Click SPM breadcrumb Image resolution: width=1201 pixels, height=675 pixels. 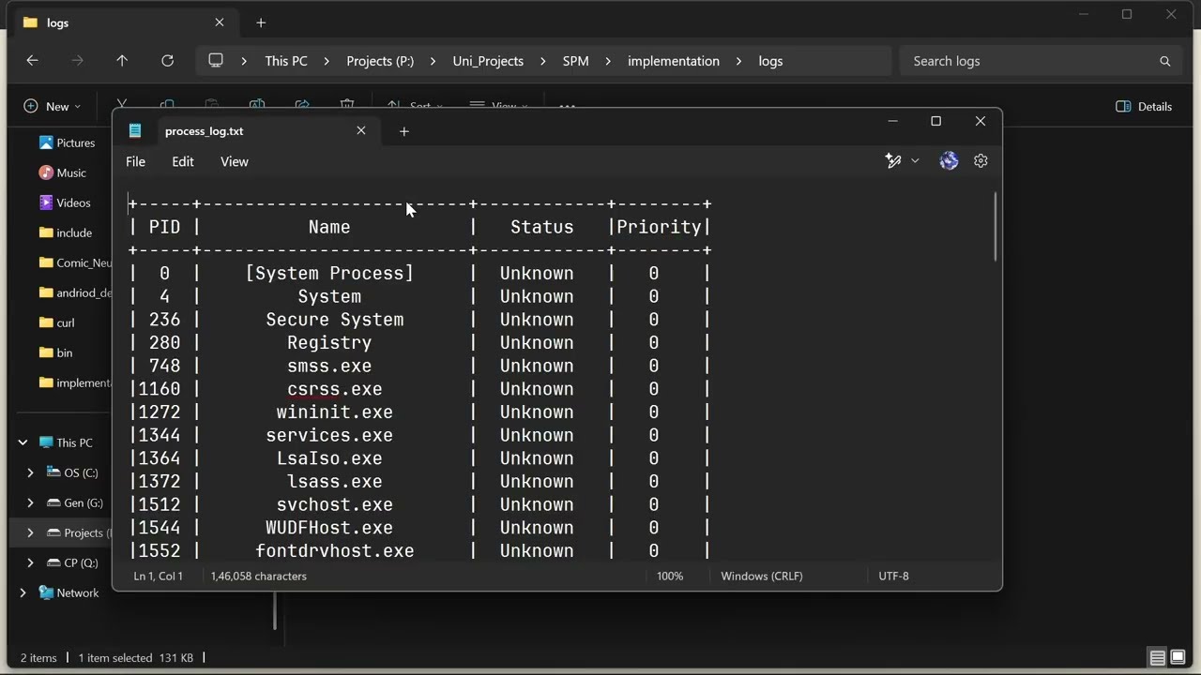point(576,61)
